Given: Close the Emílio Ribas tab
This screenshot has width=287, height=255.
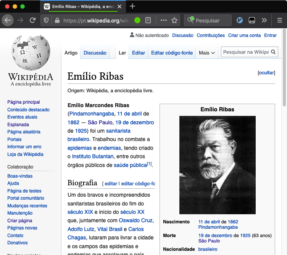Looking at the screenshot, I should click(x=119, y=6).
